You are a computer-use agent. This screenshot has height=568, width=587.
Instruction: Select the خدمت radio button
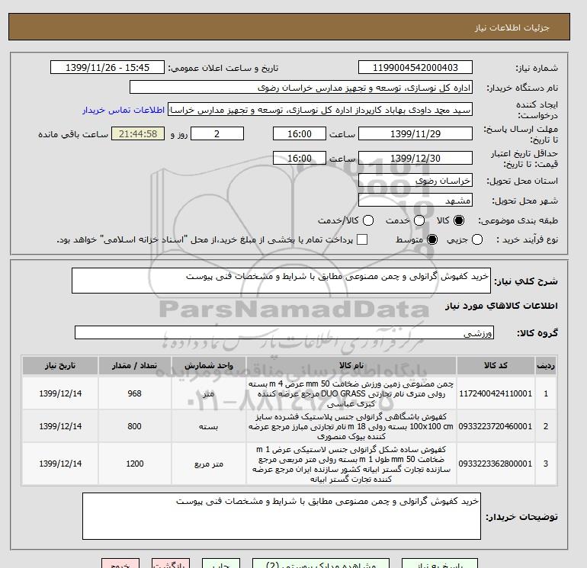click(419, 220)
